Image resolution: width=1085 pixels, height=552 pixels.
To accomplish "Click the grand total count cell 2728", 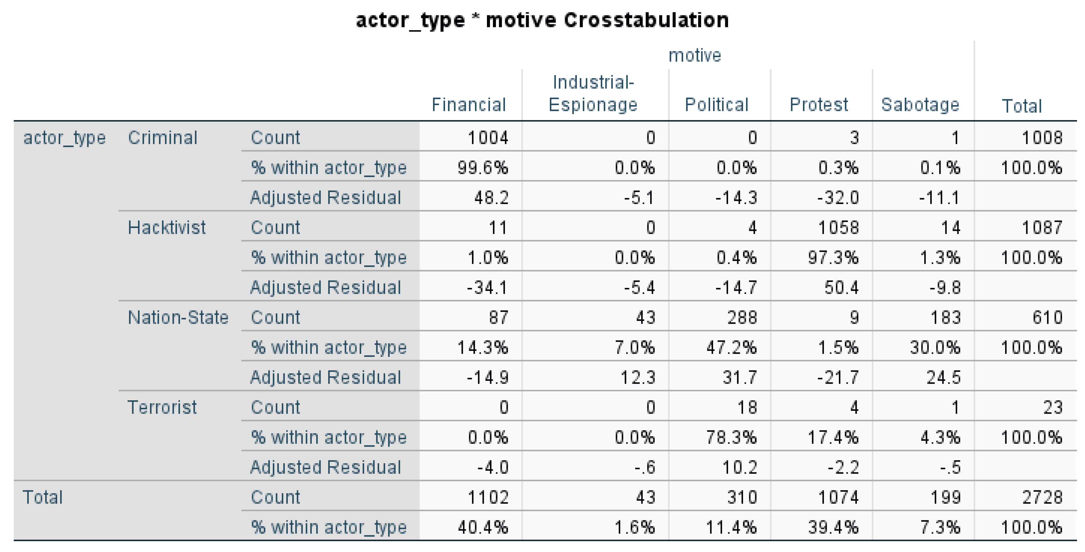I will (x=1042, y=497).
